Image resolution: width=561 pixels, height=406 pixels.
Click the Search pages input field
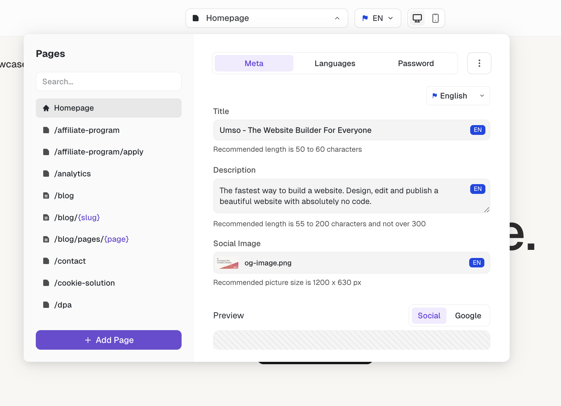point(109,82)
